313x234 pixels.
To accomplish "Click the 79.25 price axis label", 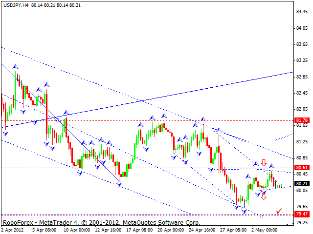I will tap(302, 223).
